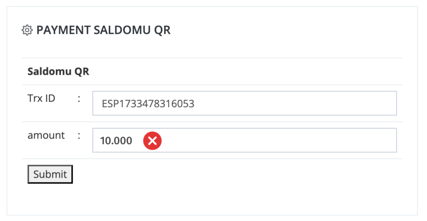Click the PAYMENT SALDOMU QR heading

coord(103,30)
